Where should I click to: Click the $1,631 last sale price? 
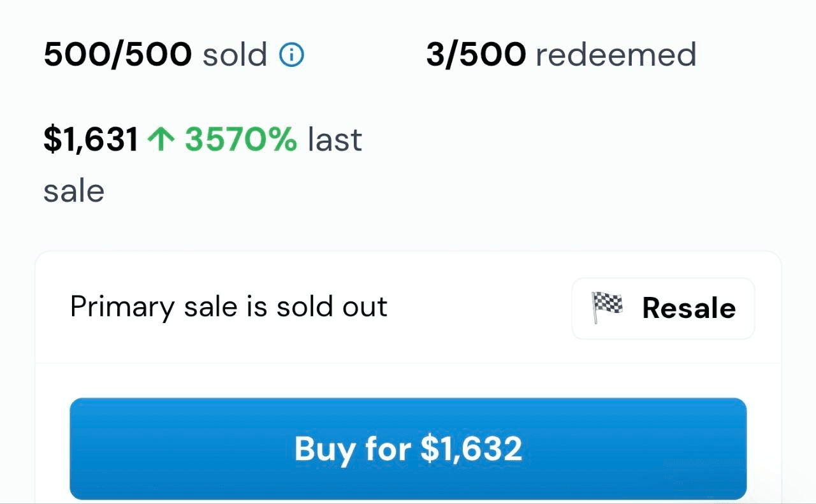coord(91,140)
